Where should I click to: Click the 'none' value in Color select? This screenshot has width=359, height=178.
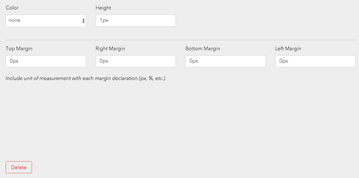click(x=15, y=20)
